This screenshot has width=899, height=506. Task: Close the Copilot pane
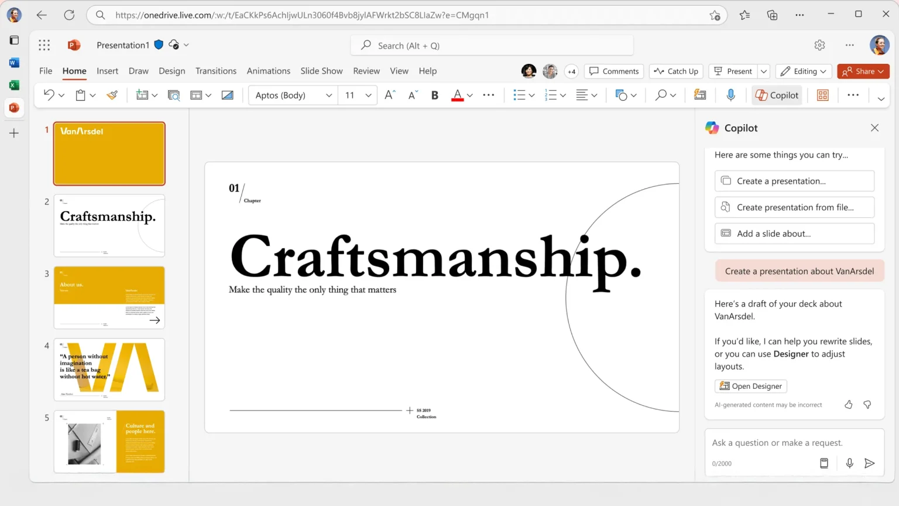(875, 128)
